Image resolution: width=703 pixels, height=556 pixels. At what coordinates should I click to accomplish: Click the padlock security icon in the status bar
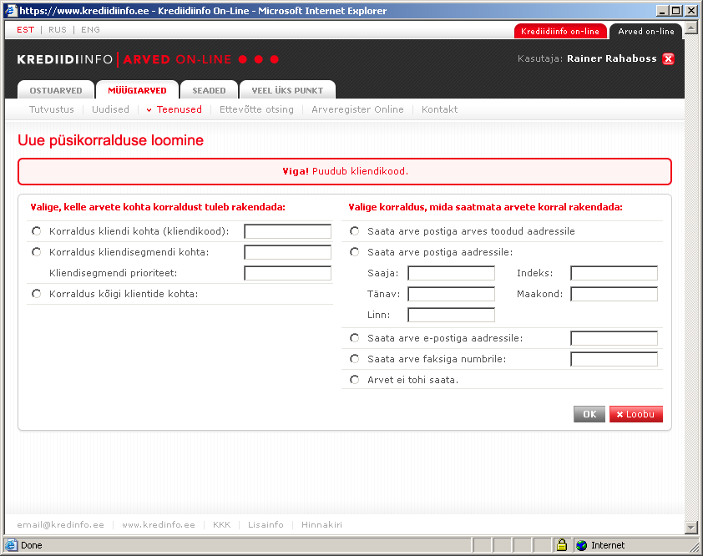click(x=561, y=545)
